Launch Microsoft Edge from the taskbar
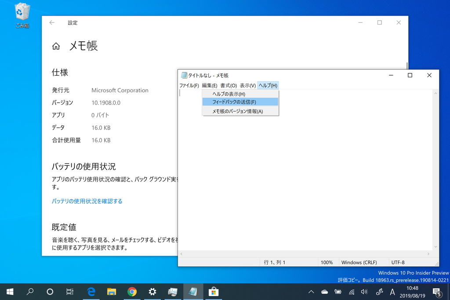The height and width of the screenshot is (300, 450). (91, 292)
